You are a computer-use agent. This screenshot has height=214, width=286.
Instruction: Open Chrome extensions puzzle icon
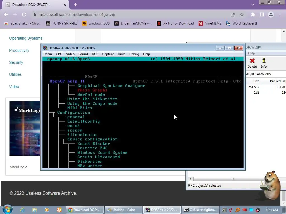(253, 14)
